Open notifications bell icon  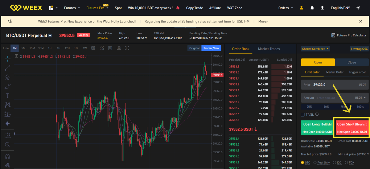[x=312, y=8]
